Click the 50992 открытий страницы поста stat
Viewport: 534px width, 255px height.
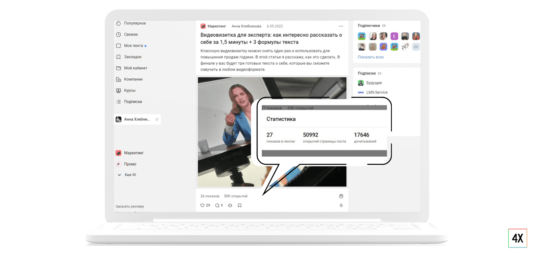point(324,138)
